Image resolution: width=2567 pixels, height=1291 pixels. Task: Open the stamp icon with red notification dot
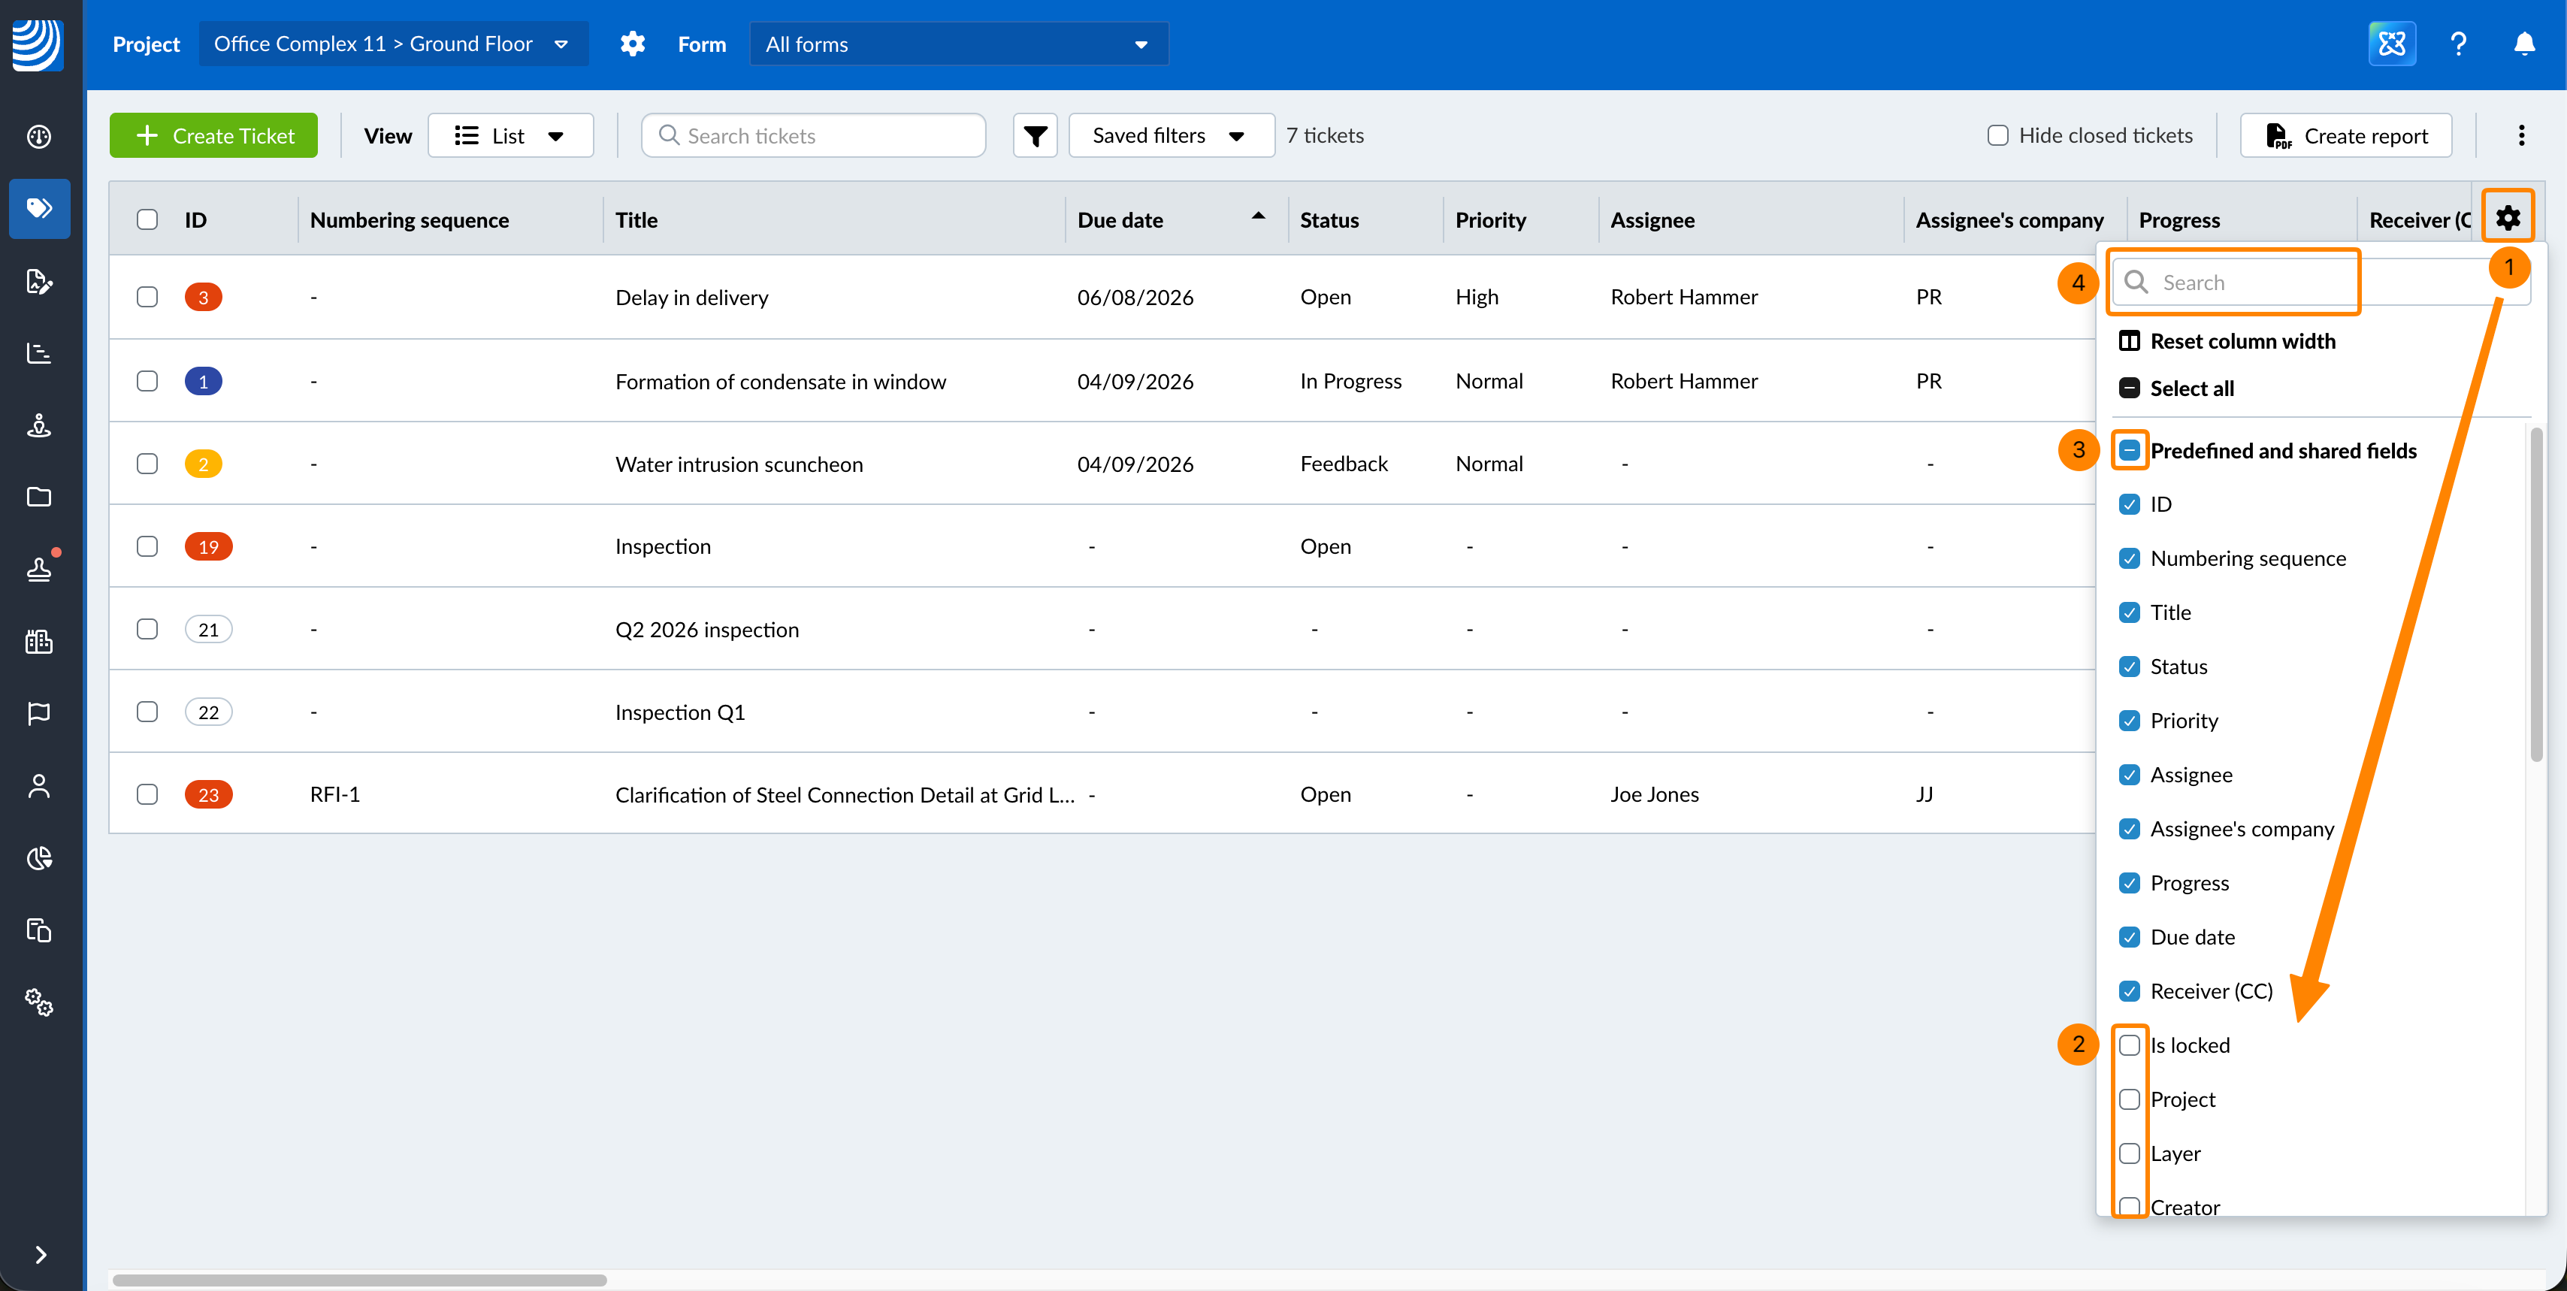pyautogui.click(x=39, y=569)
